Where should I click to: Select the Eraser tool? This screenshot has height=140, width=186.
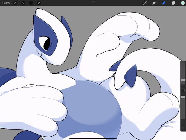pos(164,3)
